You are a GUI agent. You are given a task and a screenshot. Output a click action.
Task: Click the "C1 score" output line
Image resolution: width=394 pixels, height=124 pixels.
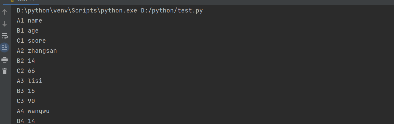pyautogui.click(x=31, y=41)
